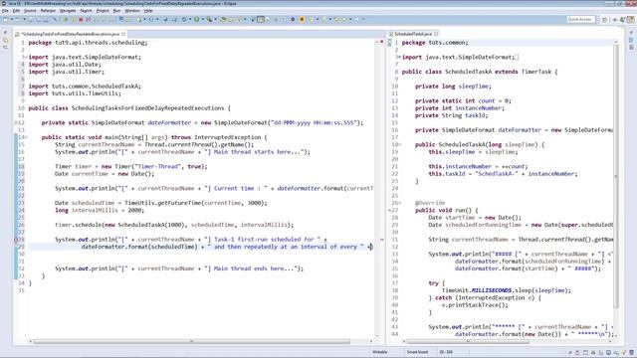Click the red Terminate icon in toolbar
Viewport: 637px width, 358px height.
81,20
